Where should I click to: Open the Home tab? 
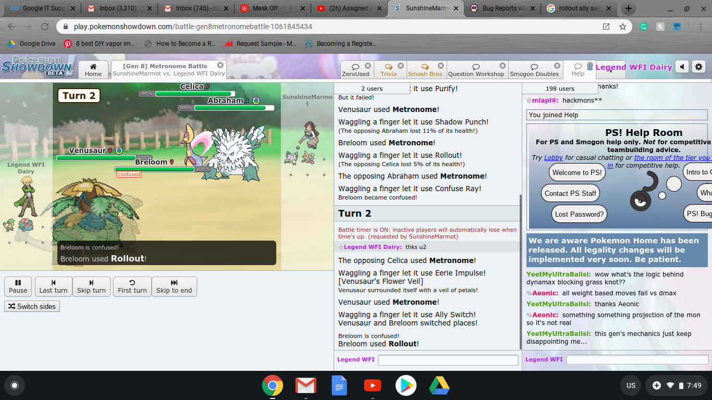[93, 70]
